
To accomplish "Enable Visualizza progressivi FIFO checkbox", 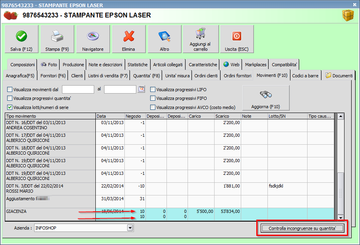I will [153, 98].
